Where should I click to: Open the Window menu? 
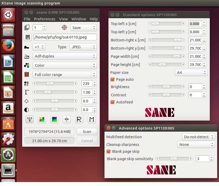[79, 19]
